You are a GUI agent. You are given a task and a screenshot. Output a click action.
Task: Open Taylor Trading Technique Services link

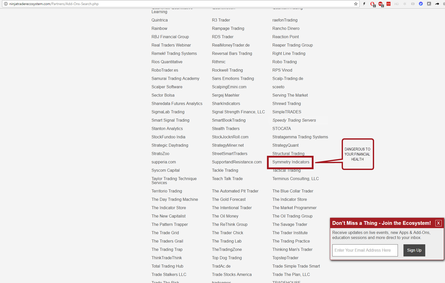tap(174, 181)
